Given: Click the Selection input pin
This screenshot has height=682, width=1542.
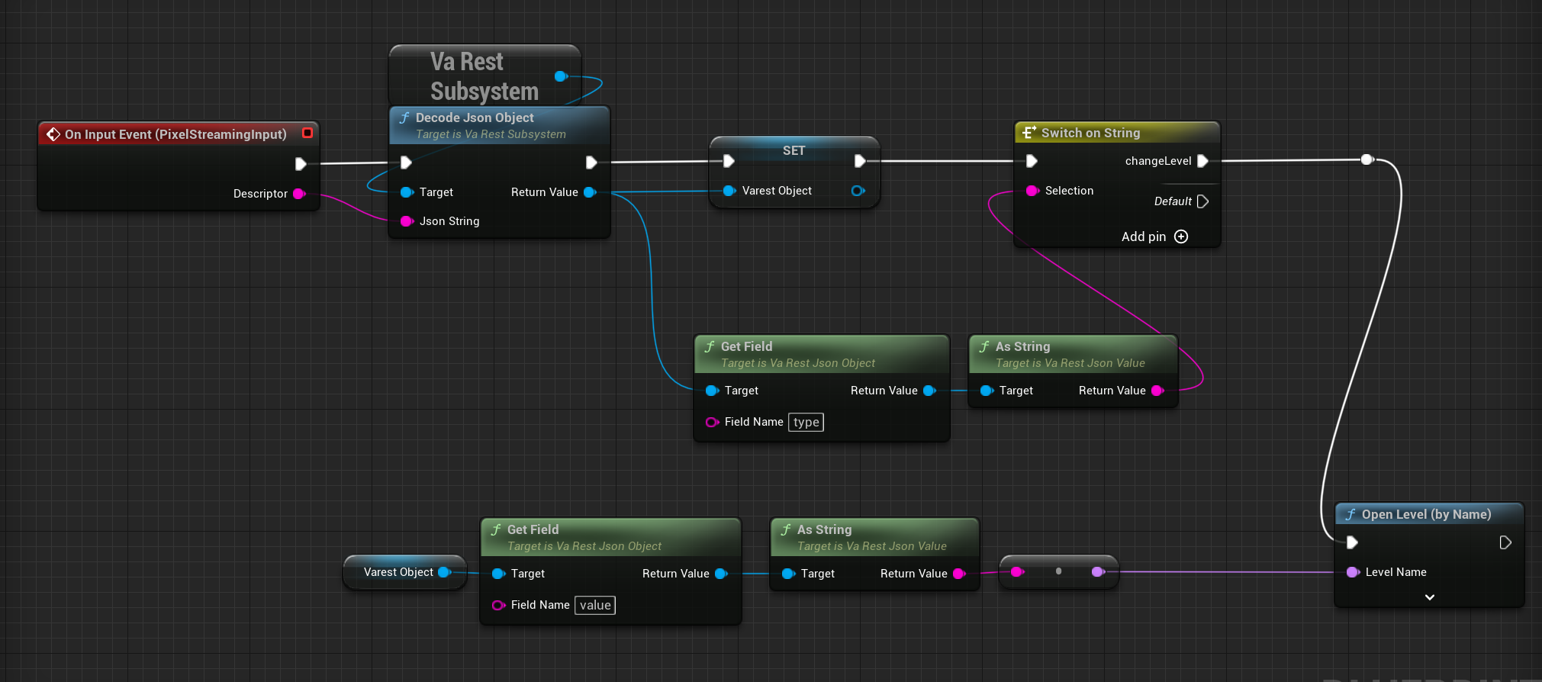Looking at the screenshot, I should [1032, 191].
